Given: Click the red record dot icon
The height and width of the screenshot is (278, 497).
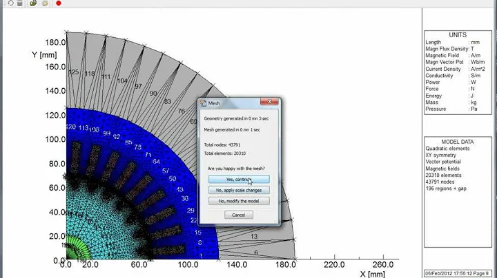Looking at the screenshot, I should (x=58, y=3).
